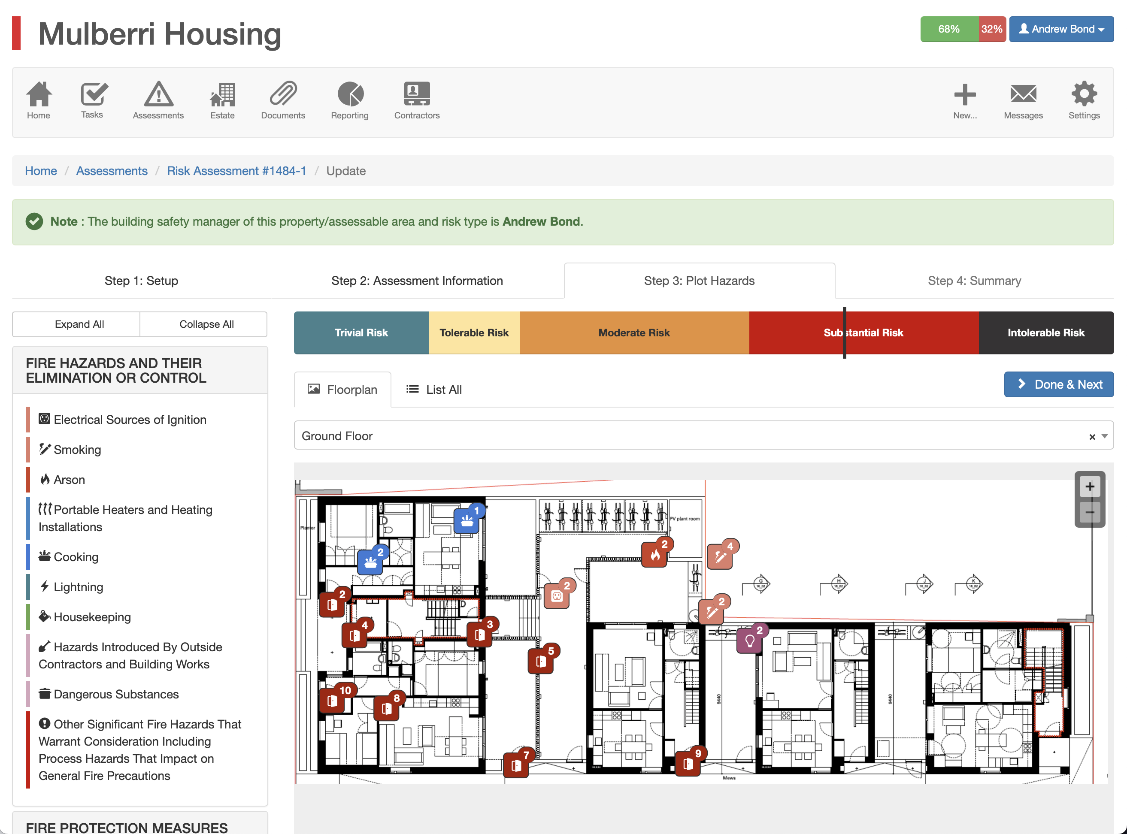Select the purple lightbulb hazard marker
The width and height of the screenshot is (1127, 834).
click(x=749, y=641)
